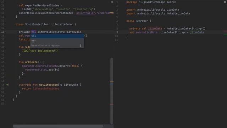Screen dimensions: 227x128
Task: Click 'androidx.lifecycle.LiveData' import
Action: 158,10
